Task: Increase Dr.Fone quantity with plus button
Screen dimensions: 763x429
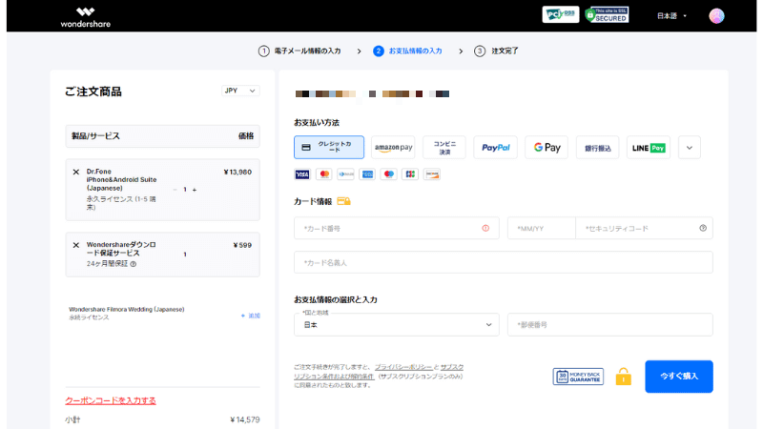Action: (195, 190)
